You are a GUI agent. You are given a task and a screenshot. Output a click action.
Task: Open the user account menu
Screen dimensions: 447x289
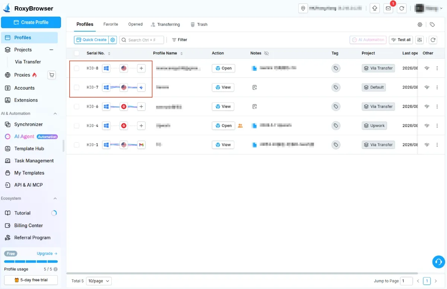click(428, 8)
